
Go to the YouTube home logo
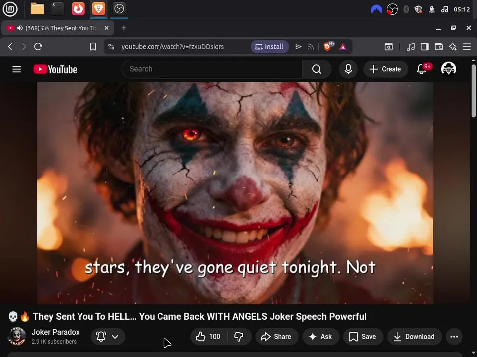click(55, 69)
